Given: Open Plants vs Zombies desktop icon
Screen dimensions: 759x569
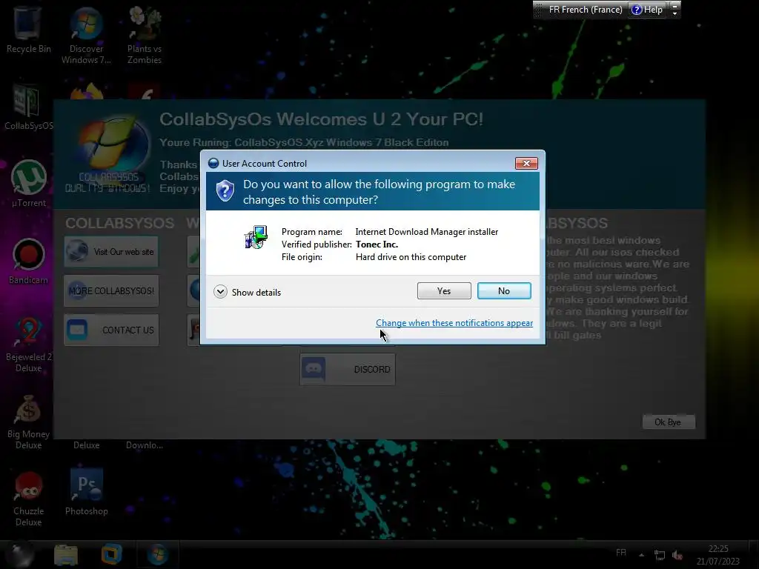Looking at the screenshot, I should pyautogui.click(x=145, y=36).
